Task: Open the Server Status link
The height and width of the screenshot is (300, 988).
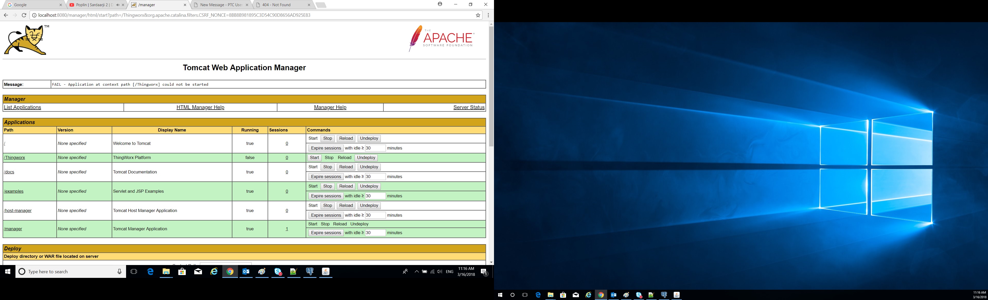Action: click(469, 107)
